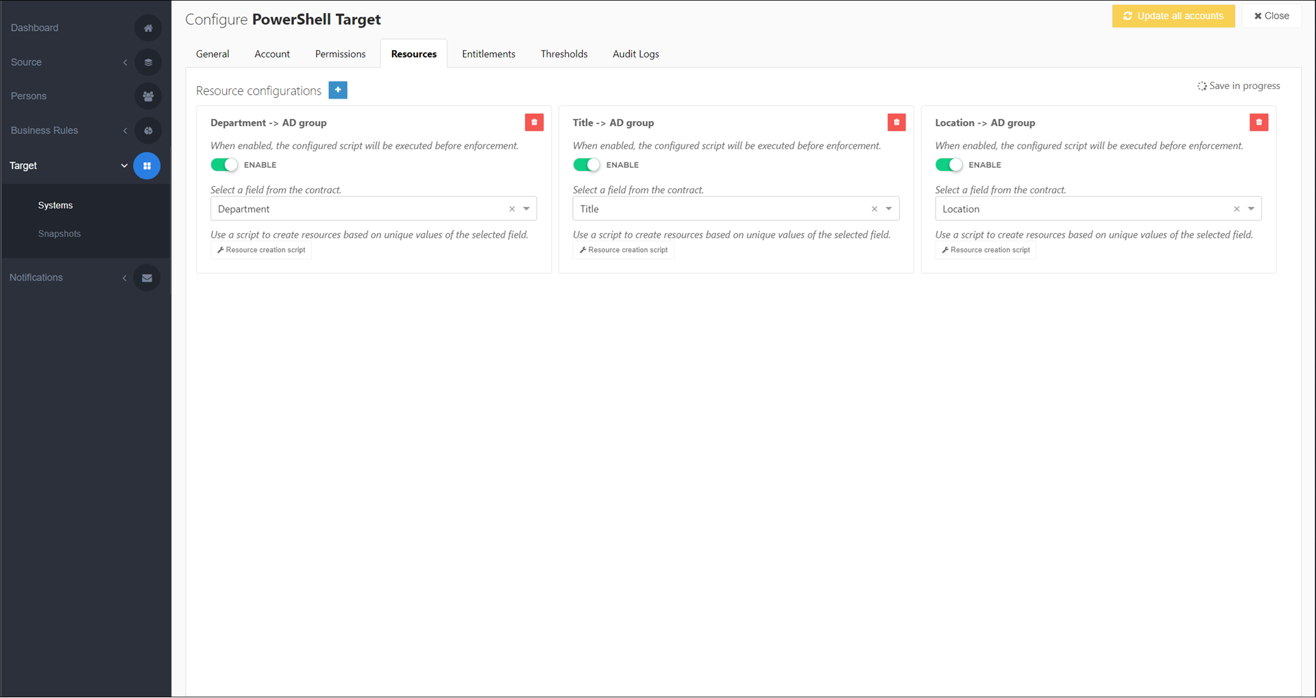Click the 'Title -> AD group' heading

click(x=613, y=123)
